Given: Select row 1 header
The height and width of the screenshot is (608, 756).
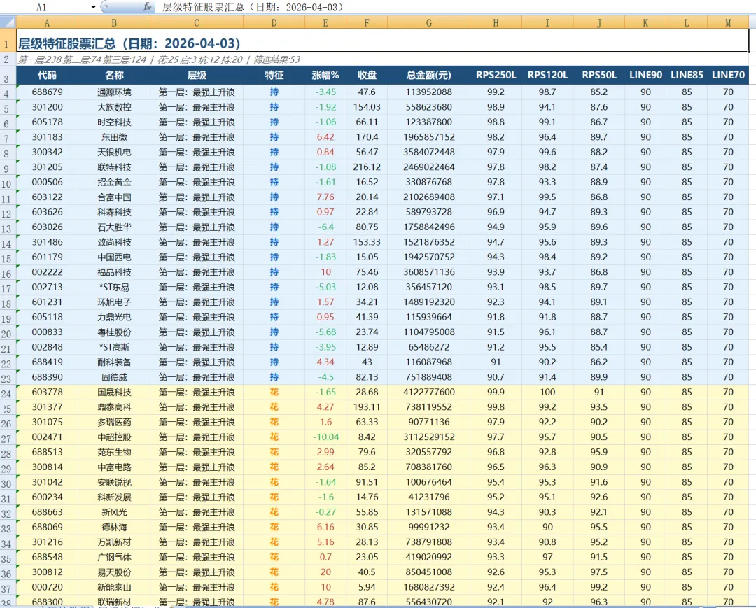Looking at the screenshot, I should [8, 41].
